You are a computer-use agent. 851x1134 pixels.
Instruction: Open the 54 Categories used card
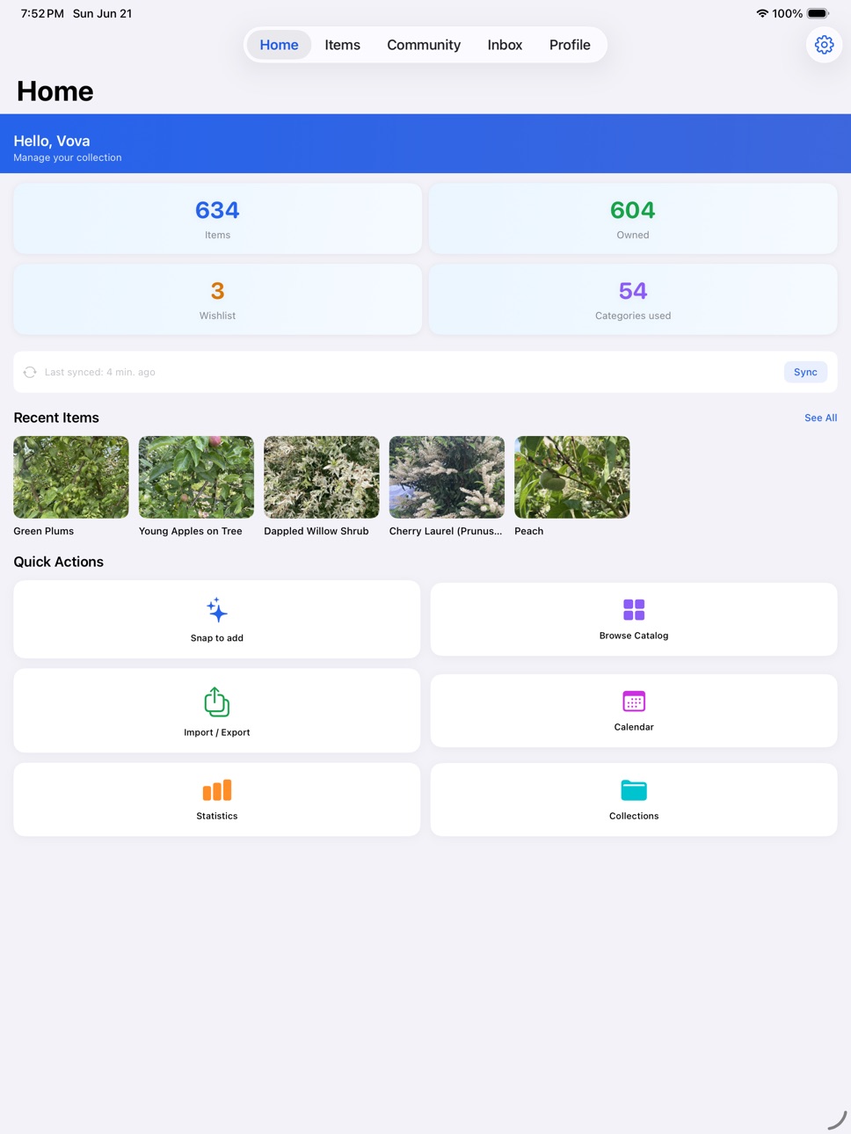(x=633, y=299)
